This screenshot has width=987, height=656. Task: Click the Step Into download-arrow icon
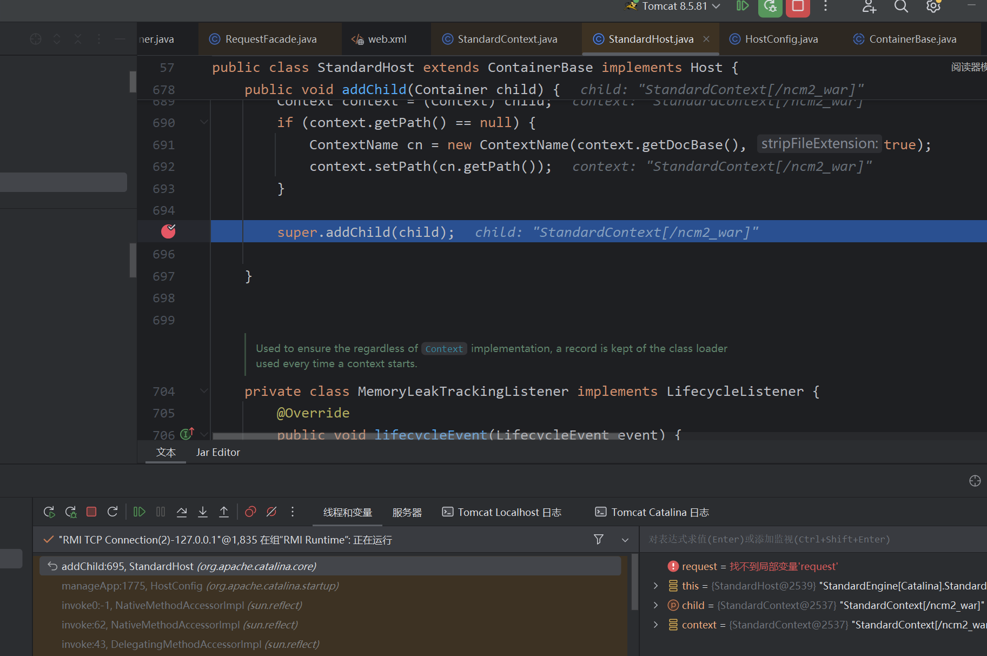[203, 512]
